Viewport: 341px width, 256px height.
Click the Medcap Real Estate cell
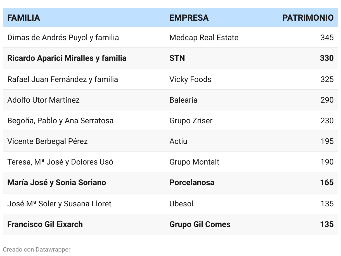pos(204,38)
